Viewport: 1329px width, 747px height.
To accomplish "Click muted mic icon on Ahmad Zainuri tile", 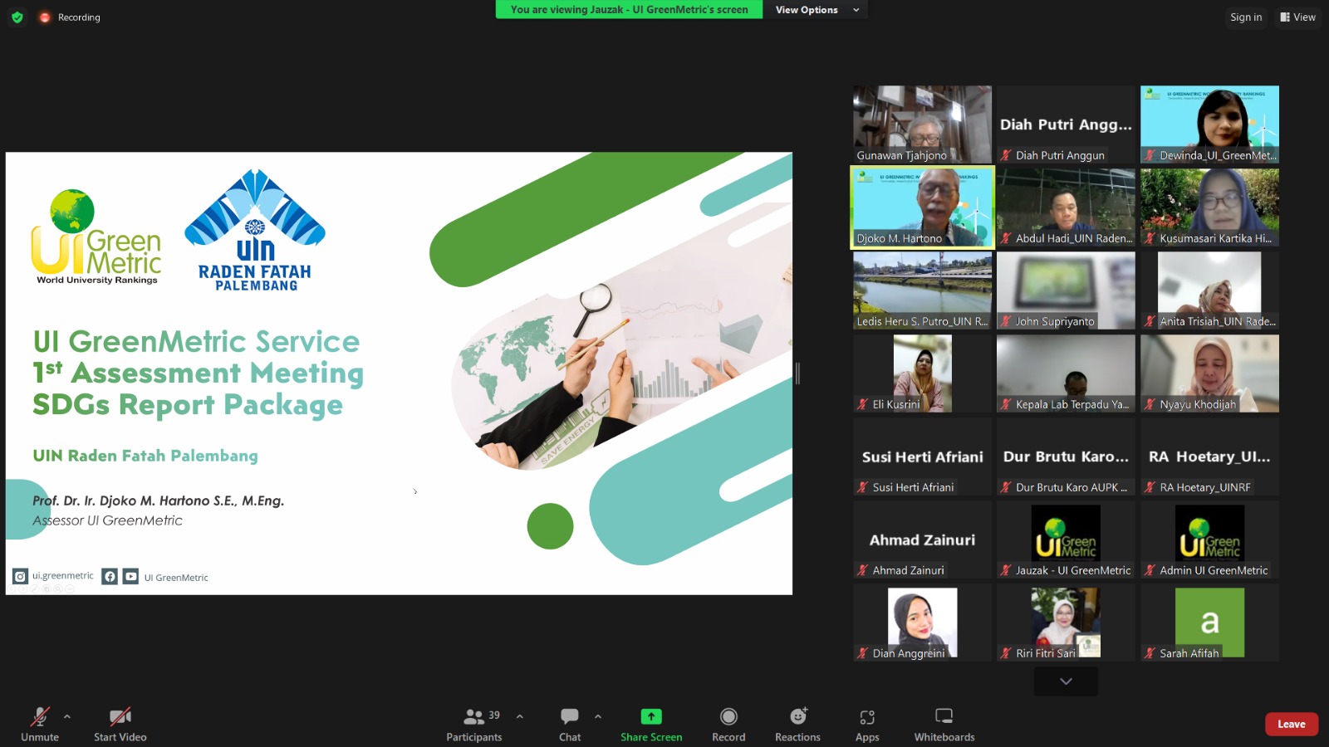I will point(862,570).
